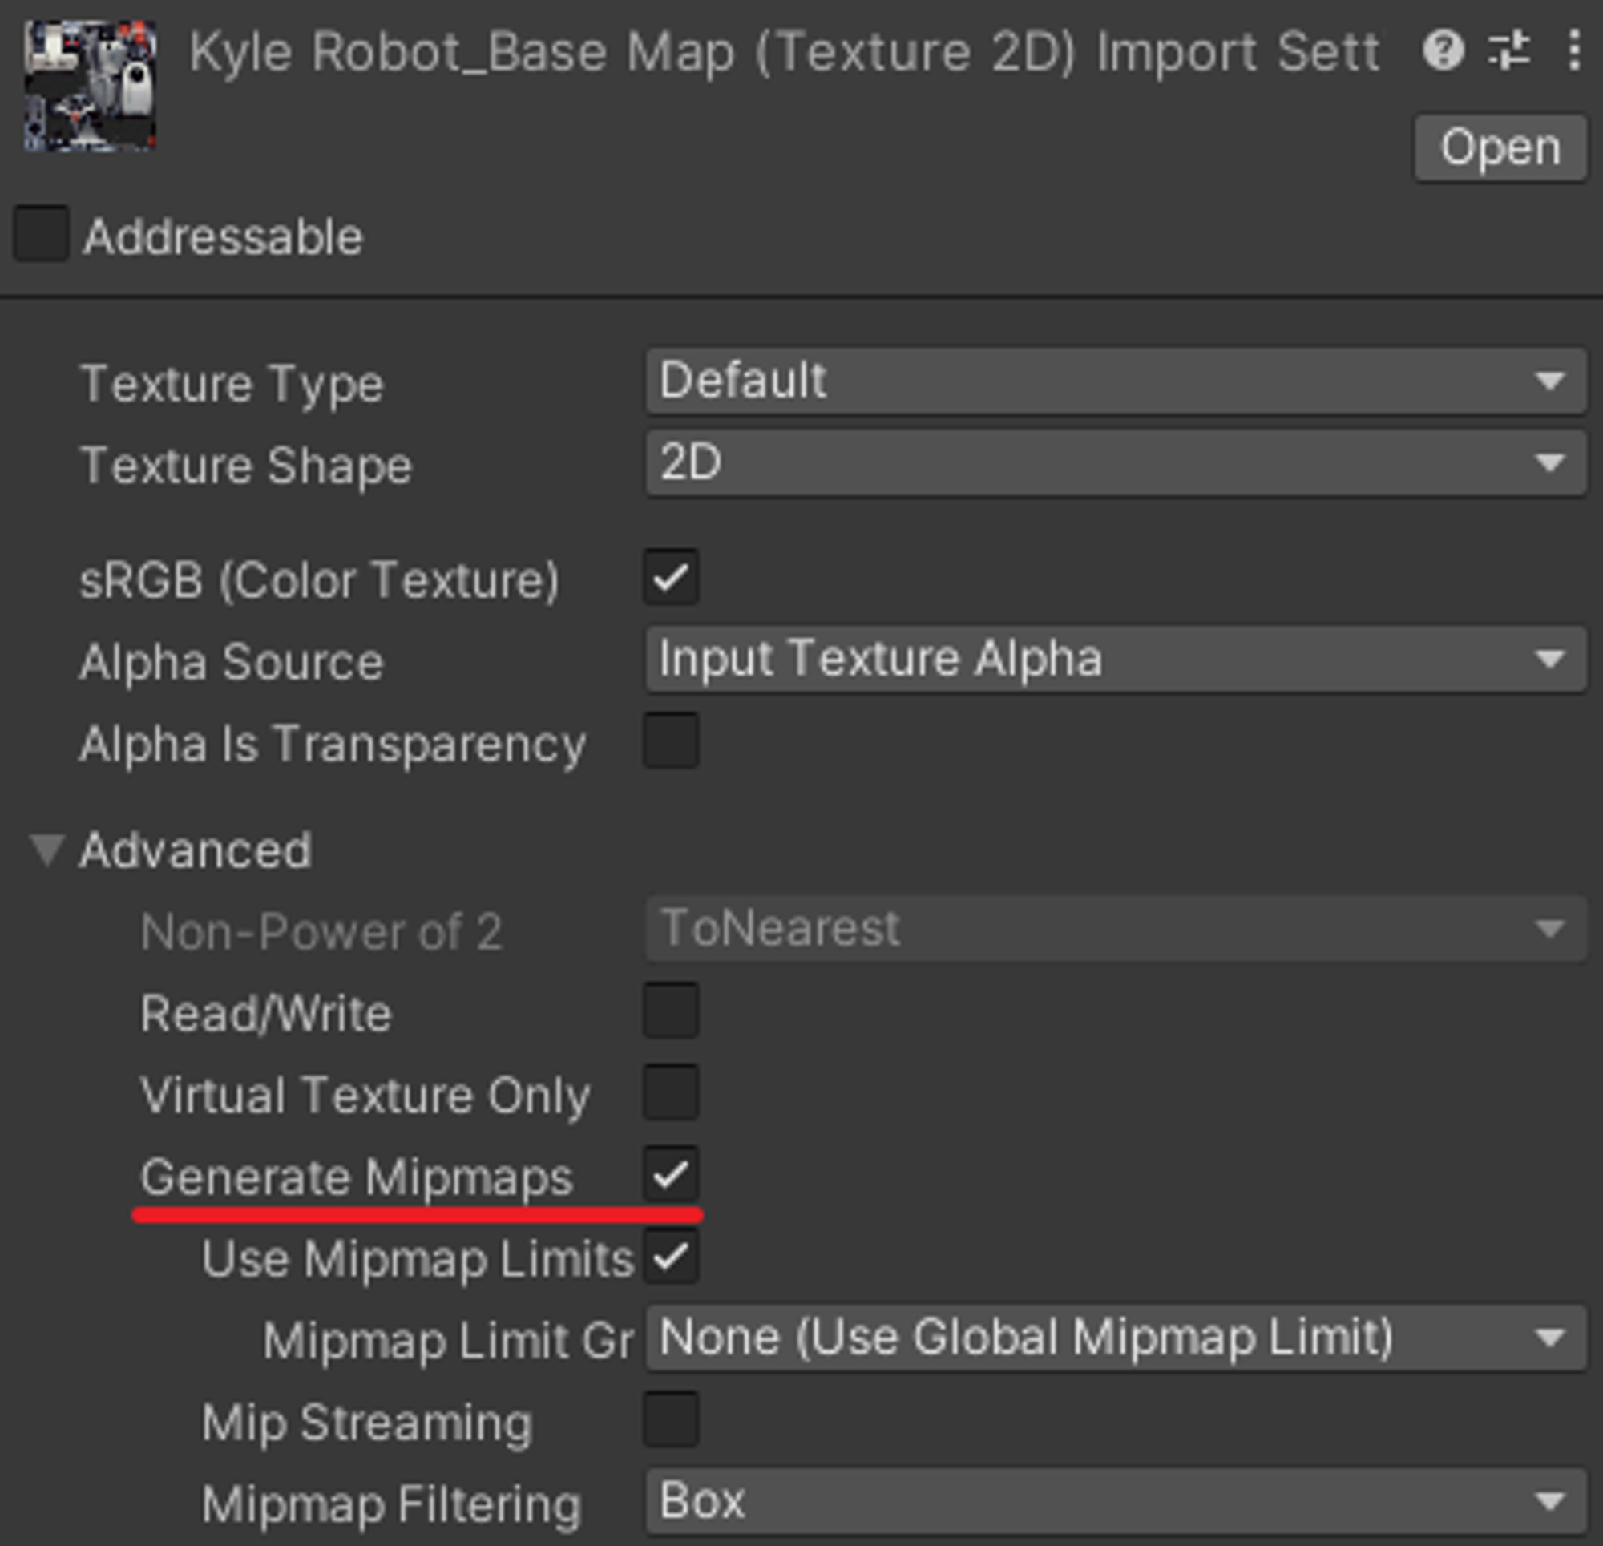
Task: Open the Texture Shape dropdown
Action: 1112,463
